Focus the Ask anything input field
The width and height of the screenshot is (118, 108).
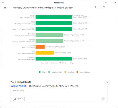point(59,90)
